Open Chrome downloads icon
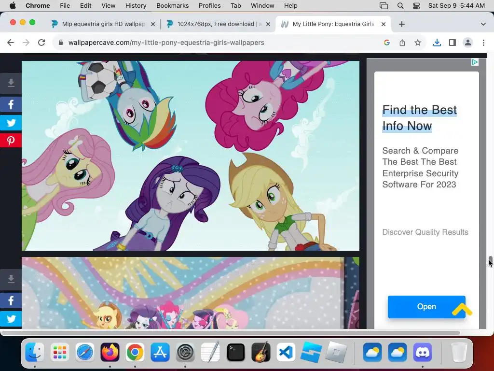This screenshot has width=494, height=371. coord(437,43)
